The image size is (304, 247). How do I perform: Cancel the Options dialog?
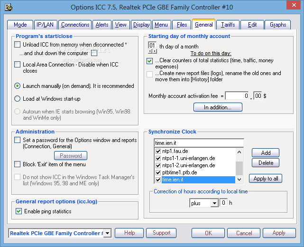(x=244, y=233)
